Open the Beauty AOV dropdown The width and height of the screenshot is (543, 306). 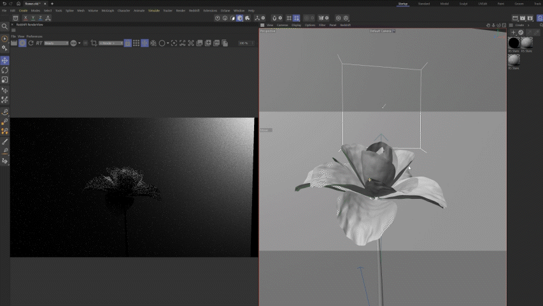tap(56, 43)
